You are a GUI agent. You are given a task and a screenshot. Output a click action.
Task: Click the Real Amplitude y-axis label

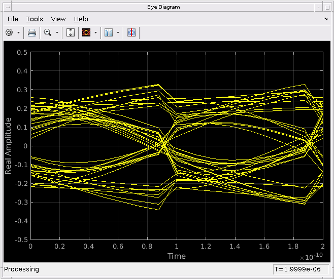tap(9, 146)
